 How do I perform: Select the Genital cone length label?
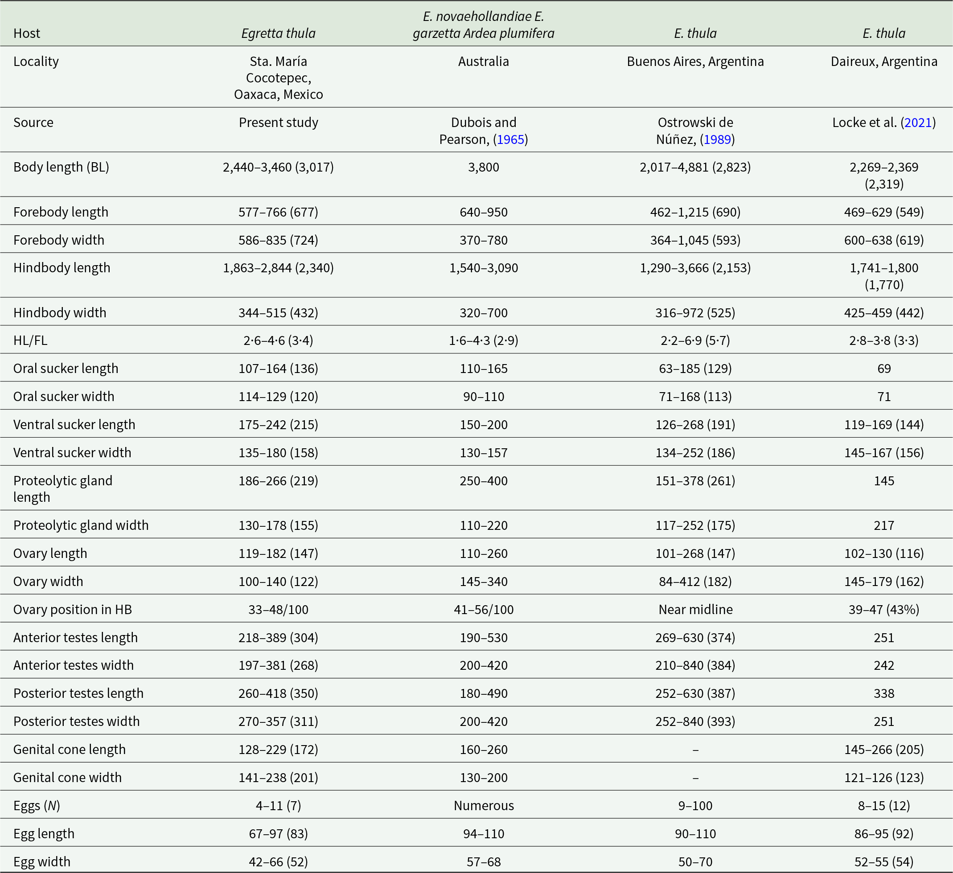coord(70,750)
